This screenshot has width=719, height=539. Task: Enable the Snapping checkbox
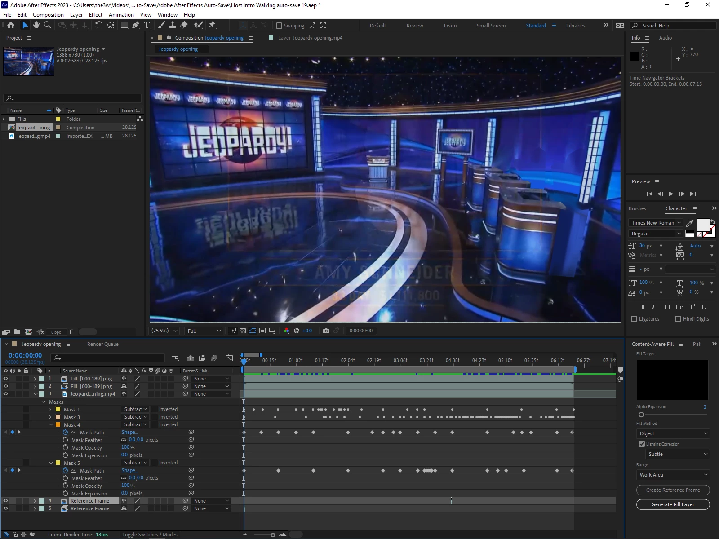coord(279,26)
